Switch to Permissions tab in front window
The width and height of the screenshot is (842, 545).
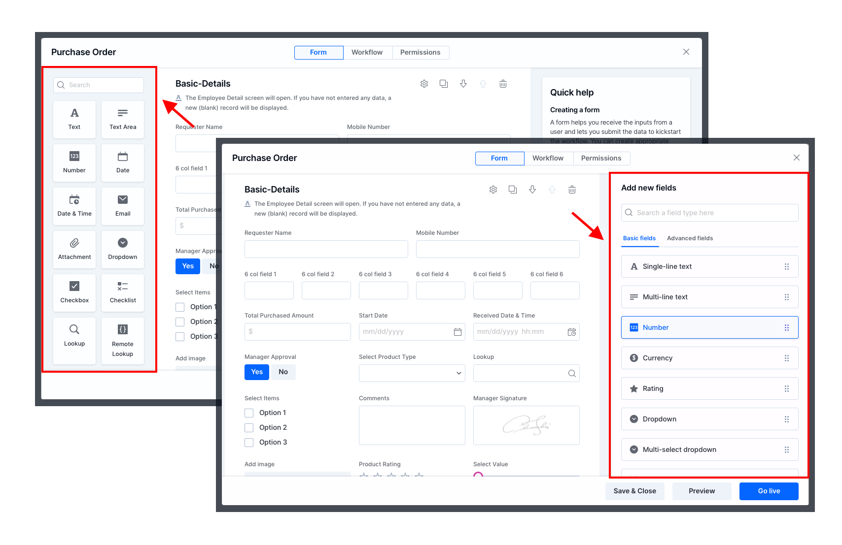[x=601, y=158]
